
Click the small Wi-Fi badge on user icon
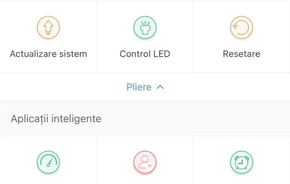[150, 166]
